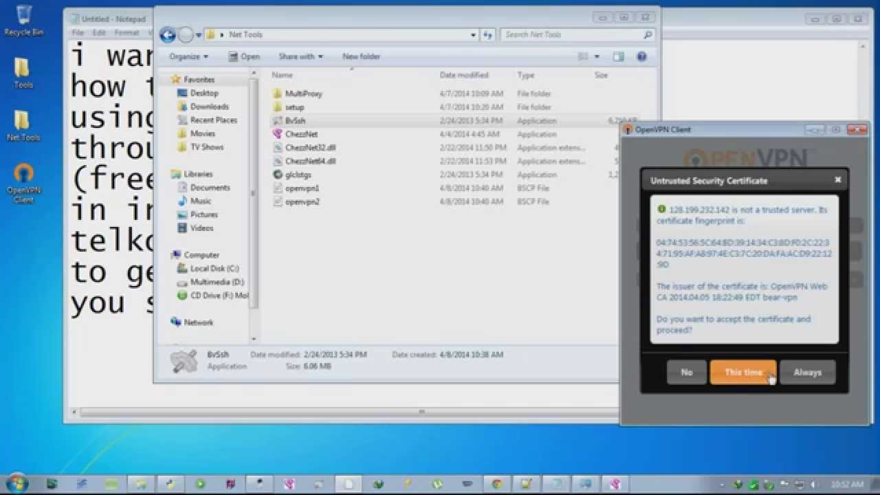Image resolution: width=880 pixels, height=495 pixels.
Task: Click the Search Net Tools field
Action: [577, 34]
